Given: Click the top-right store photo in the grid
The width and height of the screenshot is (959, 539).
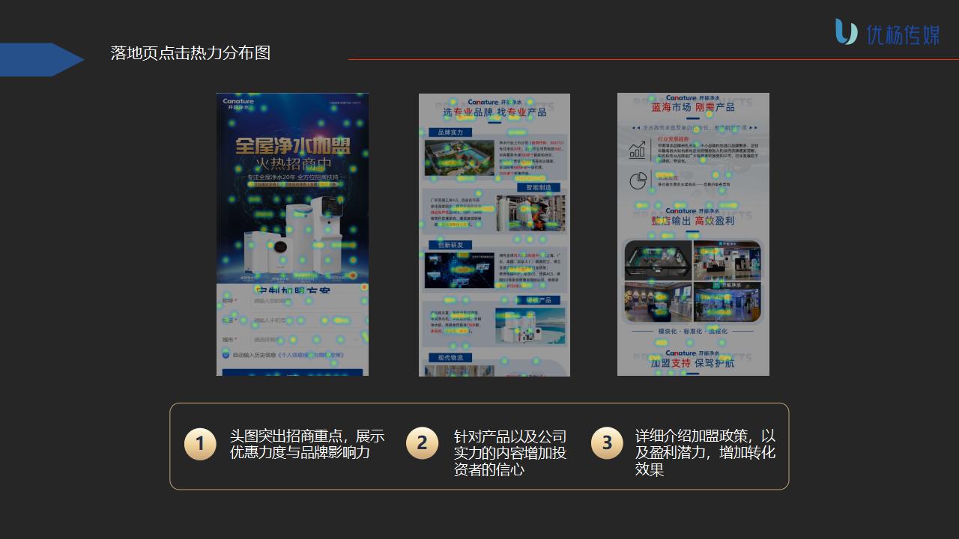Looking at the screenshot, I should coord(727,260).
